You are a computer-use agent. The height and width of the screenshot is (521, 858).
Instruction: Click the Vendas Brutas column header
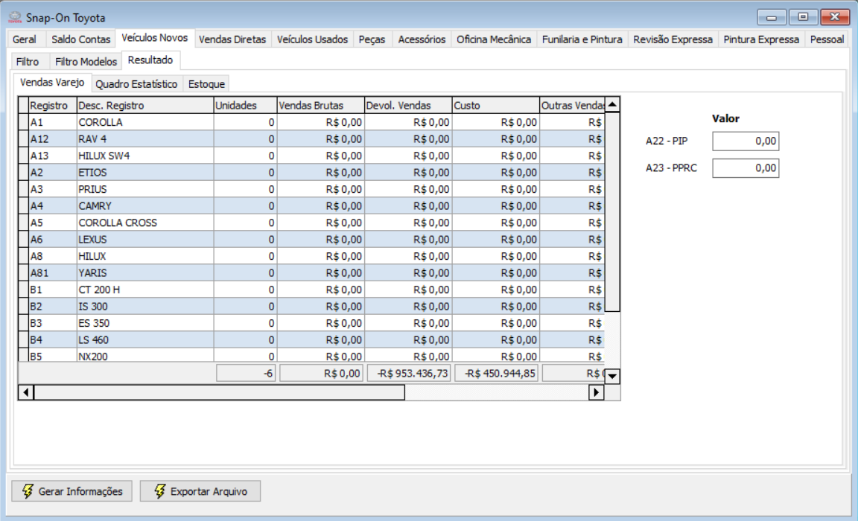tap(321, 105)
